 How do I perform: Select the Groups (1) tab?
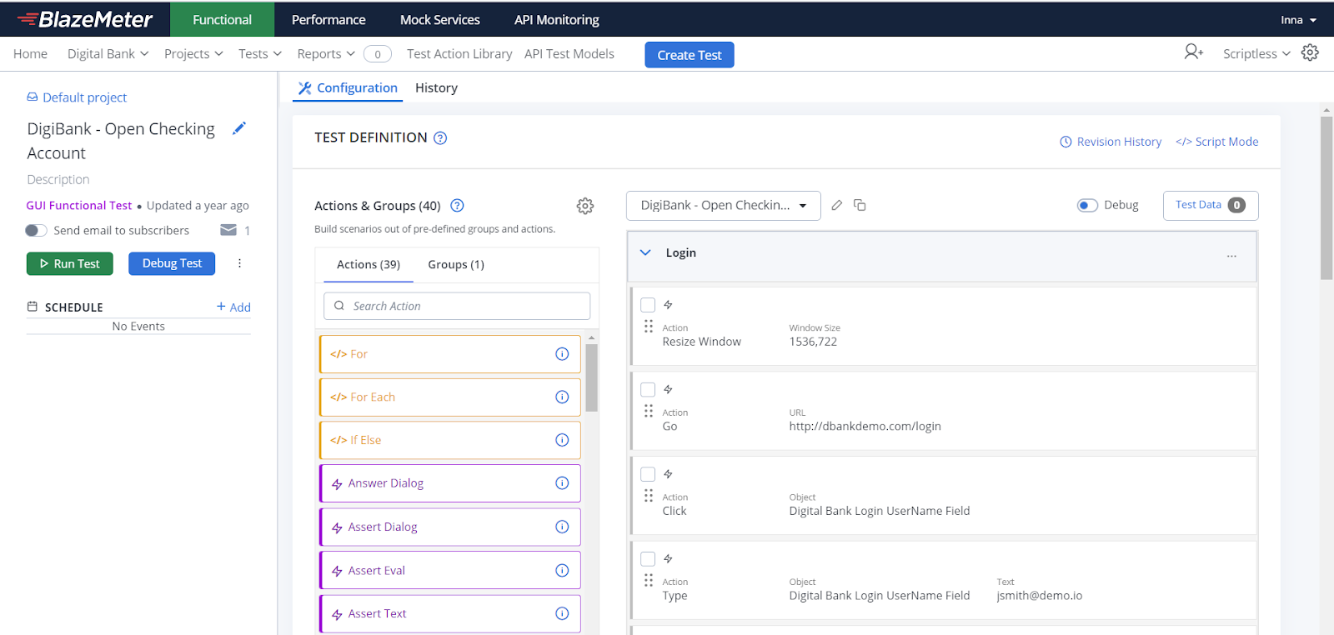click(x=456, y=265)
